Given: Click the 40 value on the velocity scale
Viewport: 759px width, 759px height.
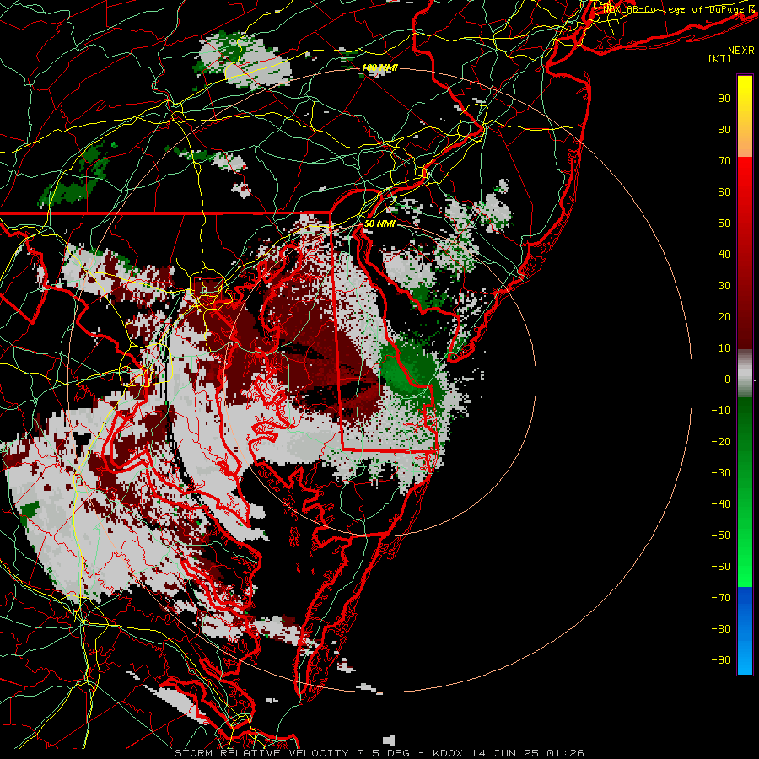Looking at the screenshot, I should coord(724,254).
